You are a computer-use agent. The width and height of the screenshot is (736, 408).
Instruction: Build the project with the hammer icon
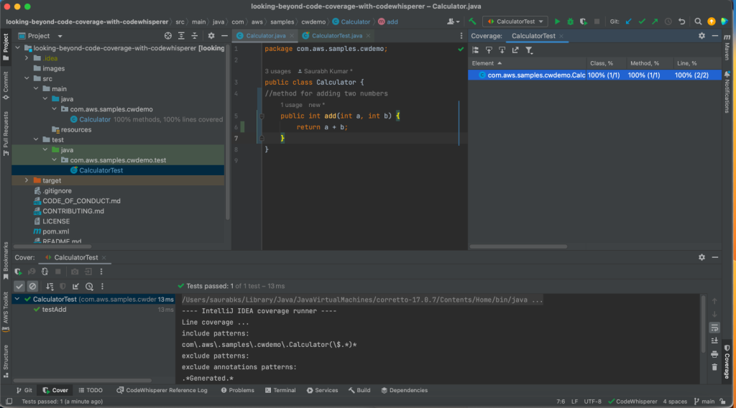(473, 22)
